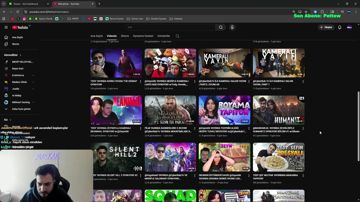360x202 pixels.
Task: Open options for KAMERALI SALON YAYINI PART 1
Action: [x=303, y=81]
